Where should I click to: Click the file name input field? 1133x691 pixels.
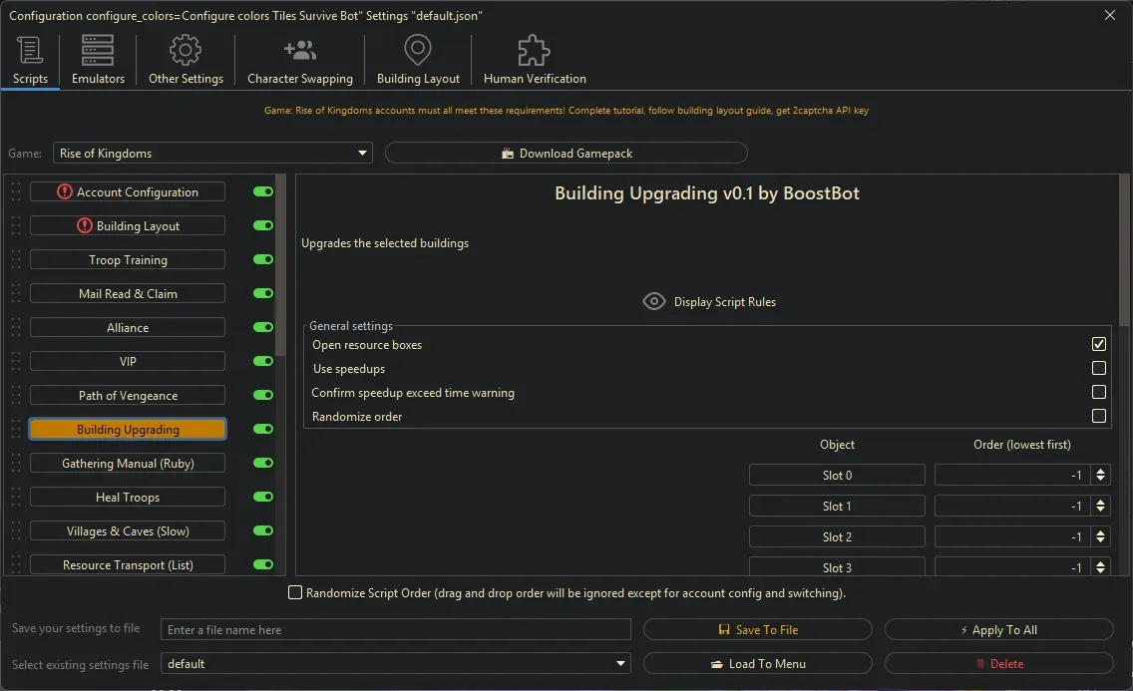coord(395,629)
